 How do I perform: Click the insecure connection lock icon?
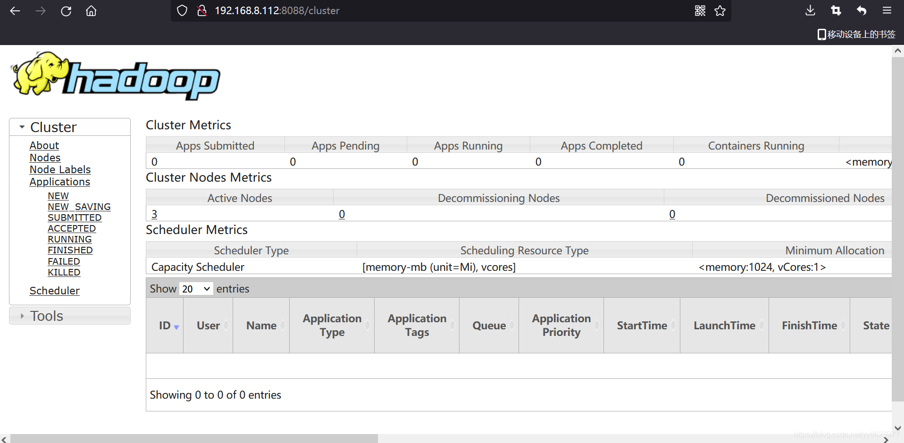202,10
